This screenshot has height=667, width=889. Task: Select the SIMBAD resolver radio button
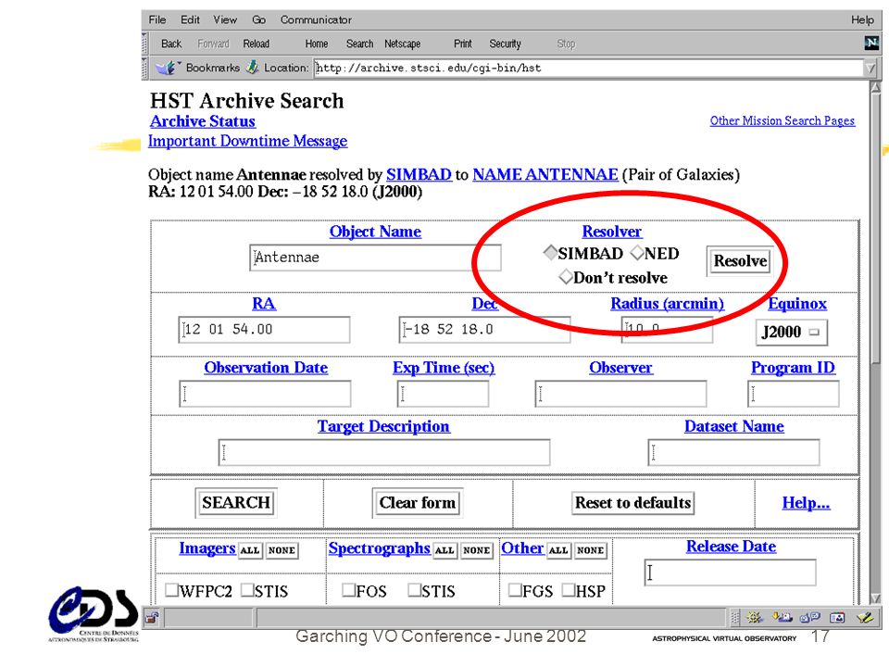[550, 253]
